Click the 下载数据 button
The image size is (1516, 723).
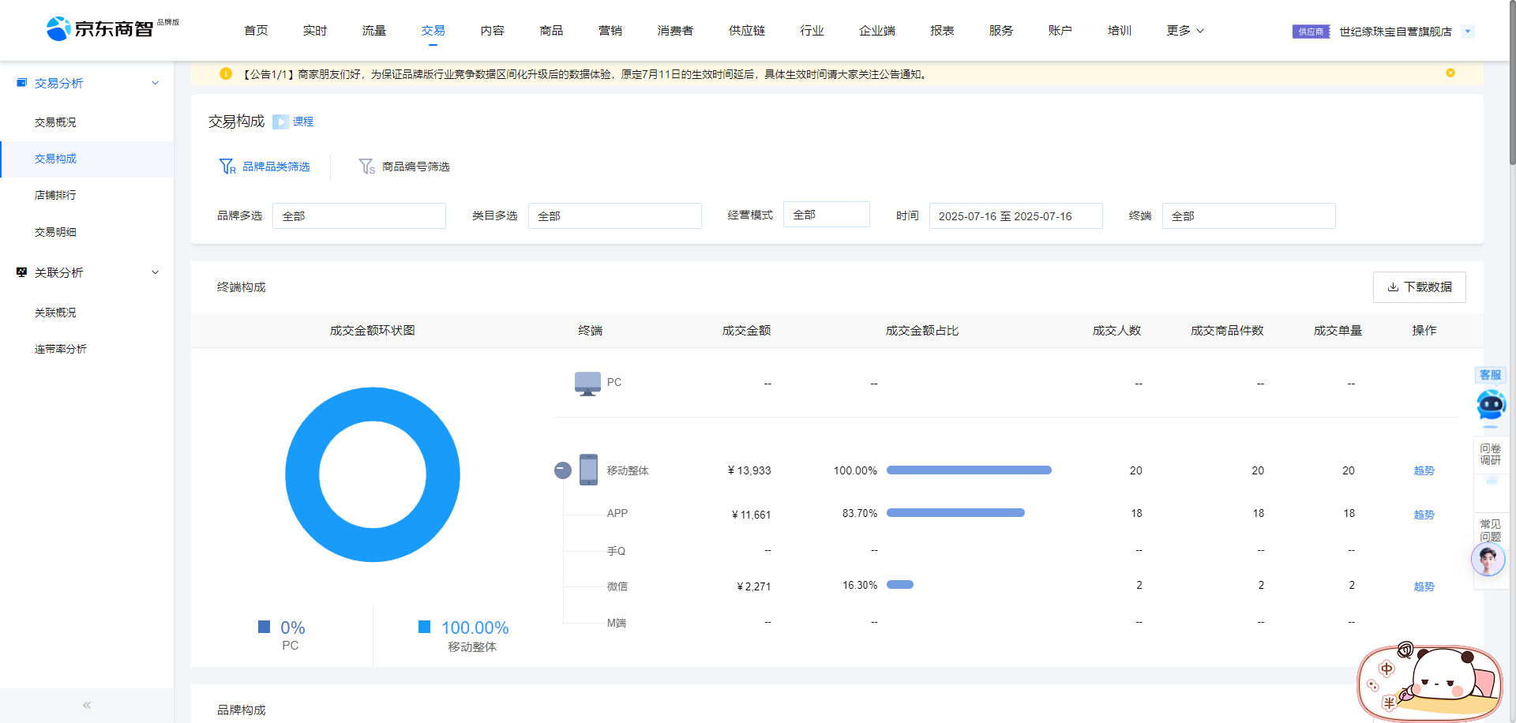(x=1419, y=287)
